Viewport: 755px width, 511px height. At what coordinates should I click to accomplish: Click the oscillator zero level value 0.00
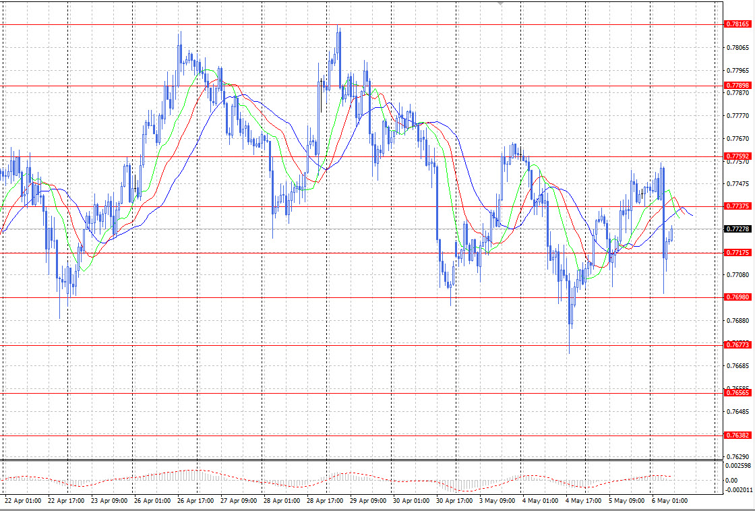click(x=731, y=481)
